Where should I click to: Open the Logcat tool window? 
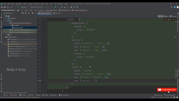pos(45,95)
